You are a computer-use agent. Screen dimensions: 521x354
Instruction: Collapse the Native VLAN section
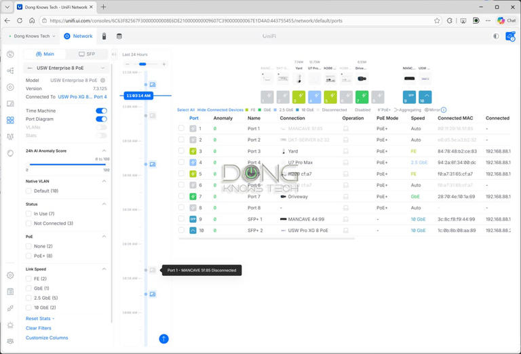point(104,181)
